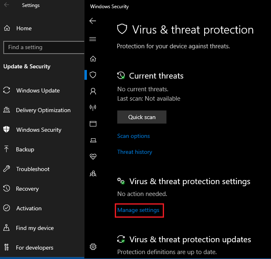The width and height of the screenshot is (271, 259).
Task: Click the Activation checkmark icon
Action: pyautogui.click(x=7, y=208)
